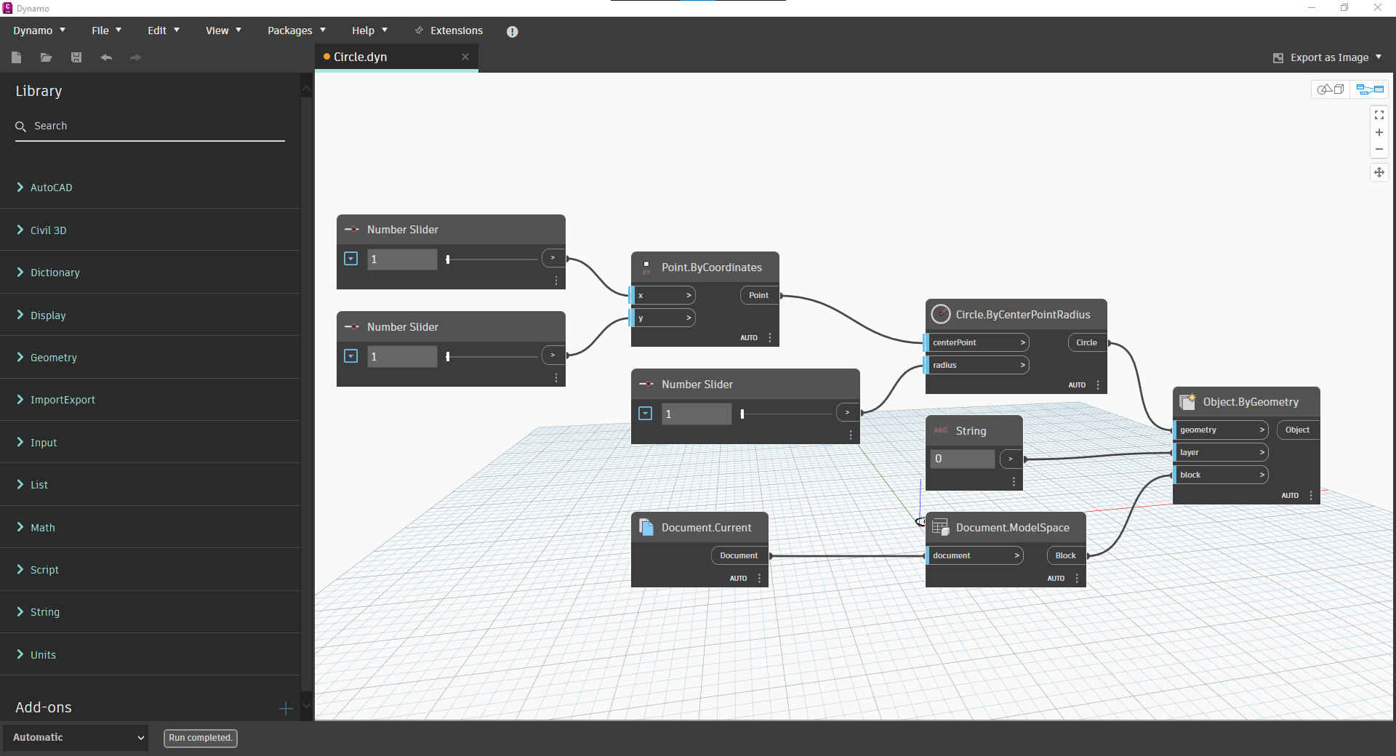Click the Undo arrow icon
The height and width of the screenshot is (756, 1396).
point(106,57)
